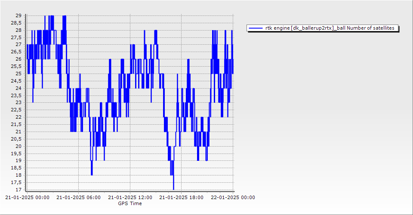This screenshot has width=413, height=215.
Task: Click the y-axis tick label '23'
Action: pyautogui.click(x=18, y=102)
